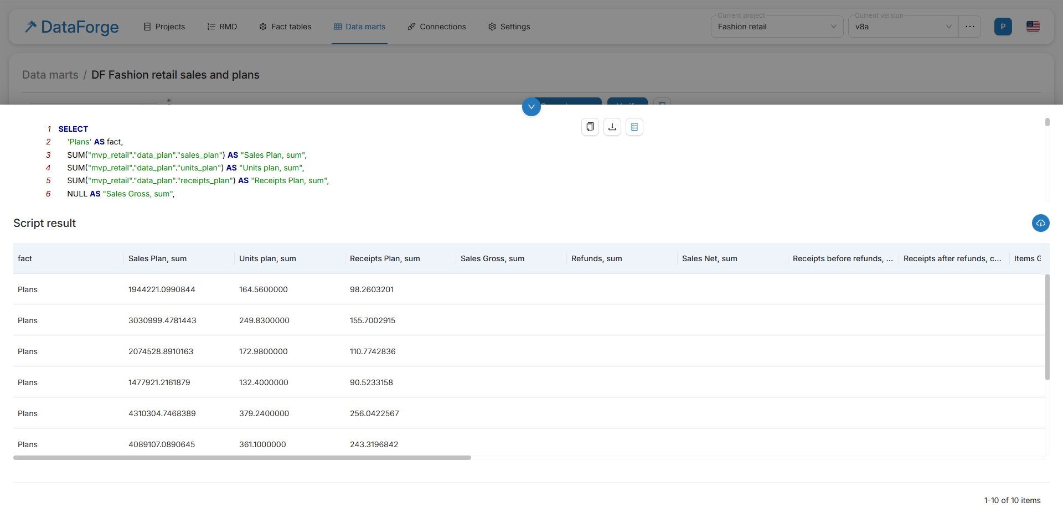The height and width of the screenshot is (523, 1063).
Task: Open the US flag language selector
Action: coord(1033,27)
